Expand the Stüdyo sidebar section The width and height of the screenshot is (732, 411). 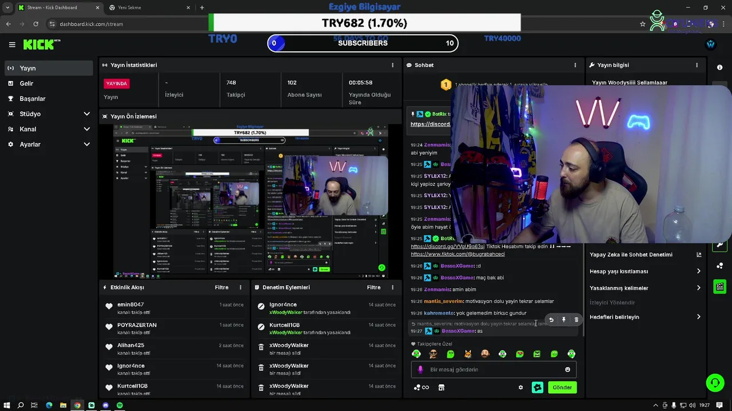(48, 114)
